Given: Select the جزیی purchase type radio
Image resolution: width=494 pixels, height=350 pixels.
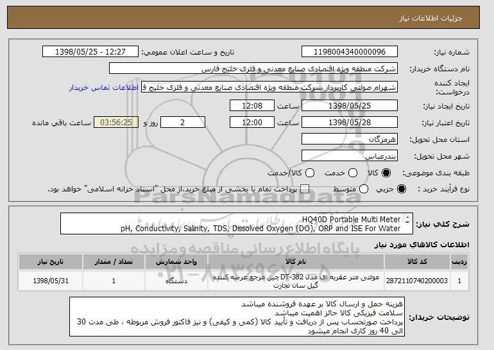Looking at the screenshot, I should 402,189.
